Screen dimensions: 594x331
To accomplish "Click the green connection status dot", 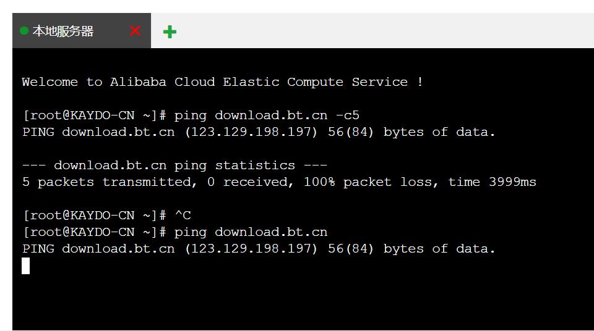I will pyautogui.click(x=24, y=31).
